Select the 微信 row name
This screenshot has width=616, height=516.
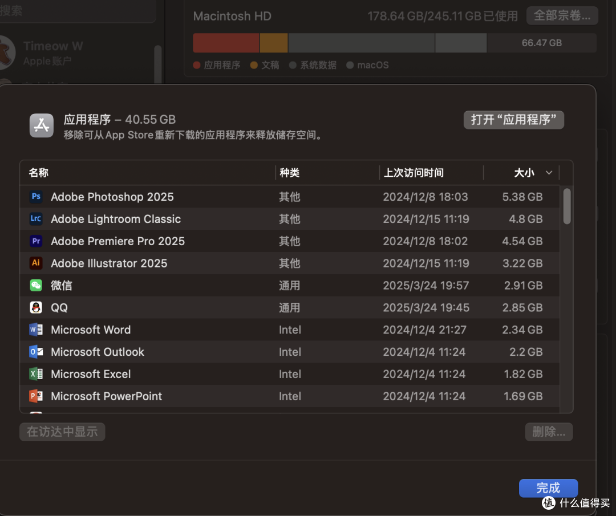61,286
